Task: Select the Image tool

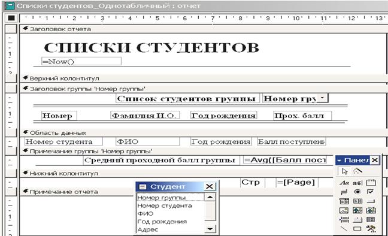Action: (x=344, y=210)
